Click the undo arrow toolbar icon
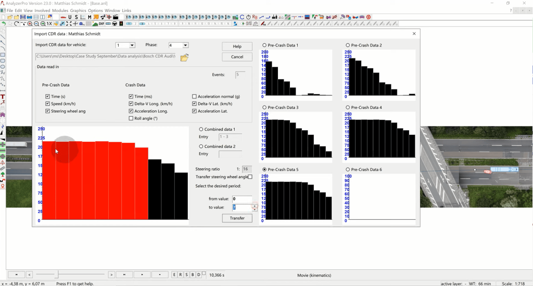533x286 pixels. tap(4, 24)
